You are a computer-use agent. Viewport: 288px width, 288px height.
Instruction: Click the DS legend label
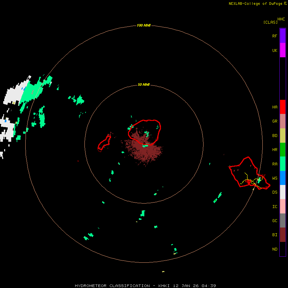coord(275,192)
